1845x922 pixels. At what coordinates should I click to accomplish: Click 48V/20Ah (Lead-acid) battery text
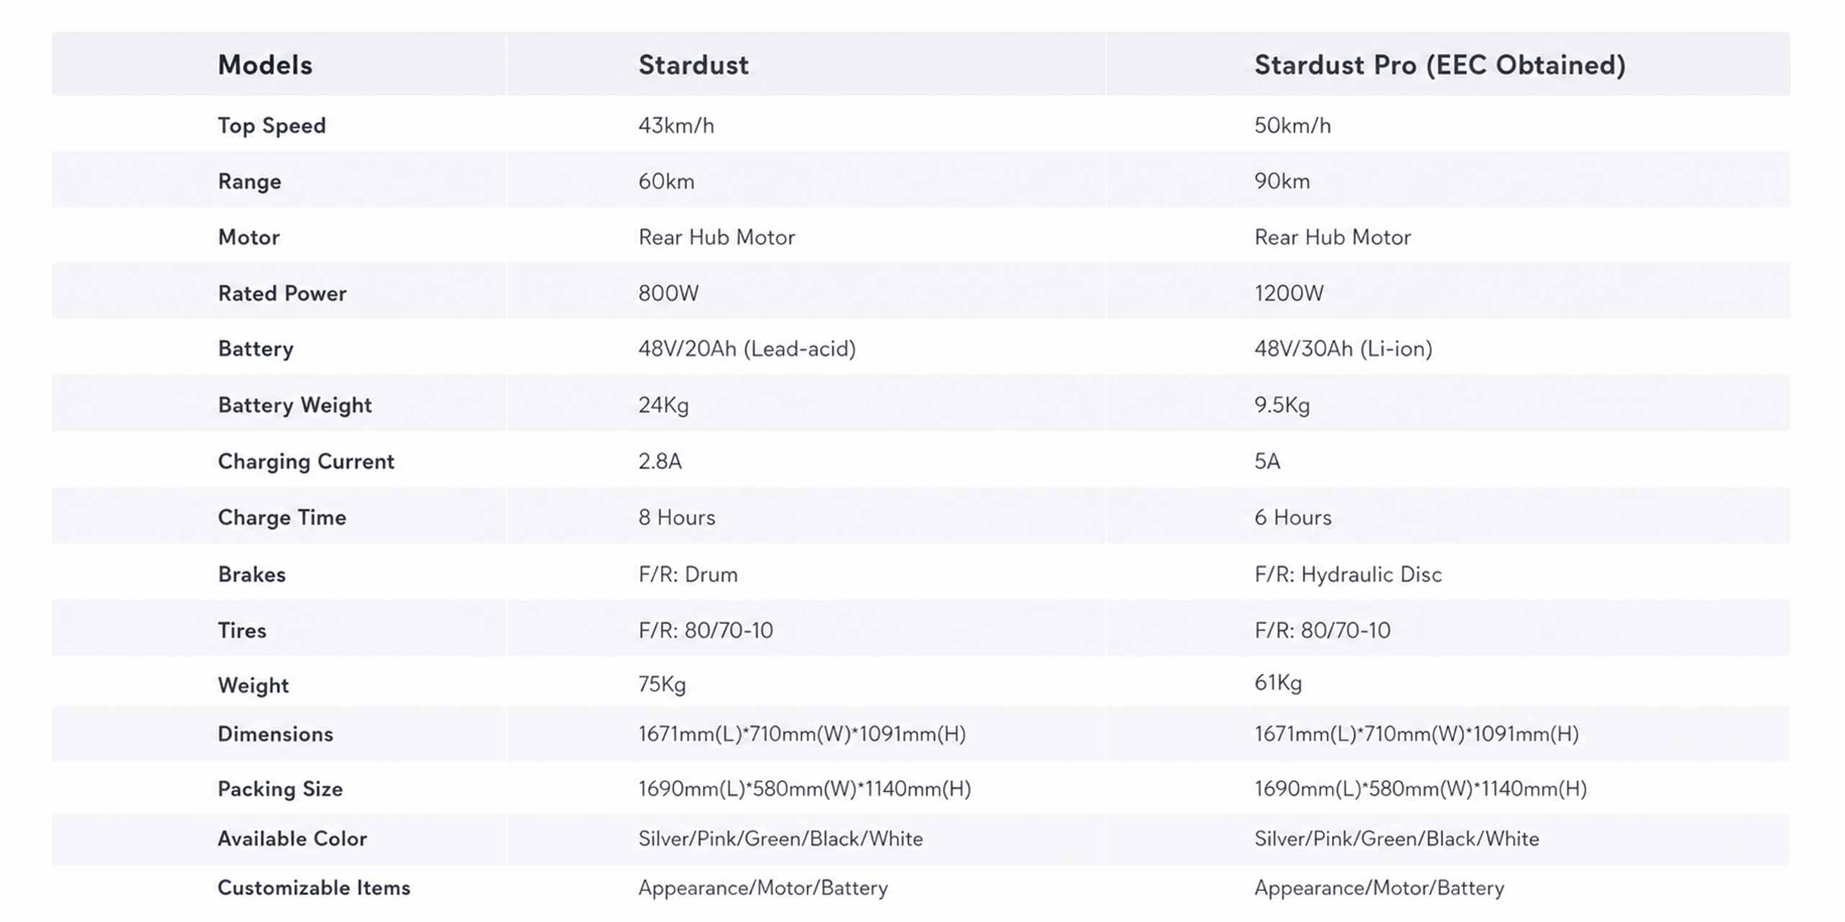click(747, 349)
